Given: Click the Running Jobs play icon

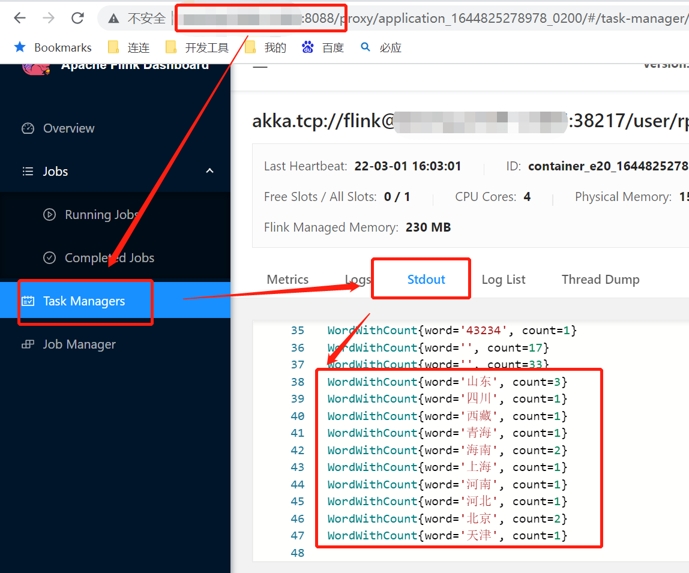Looking at the screenshot, I should [49, 214].
